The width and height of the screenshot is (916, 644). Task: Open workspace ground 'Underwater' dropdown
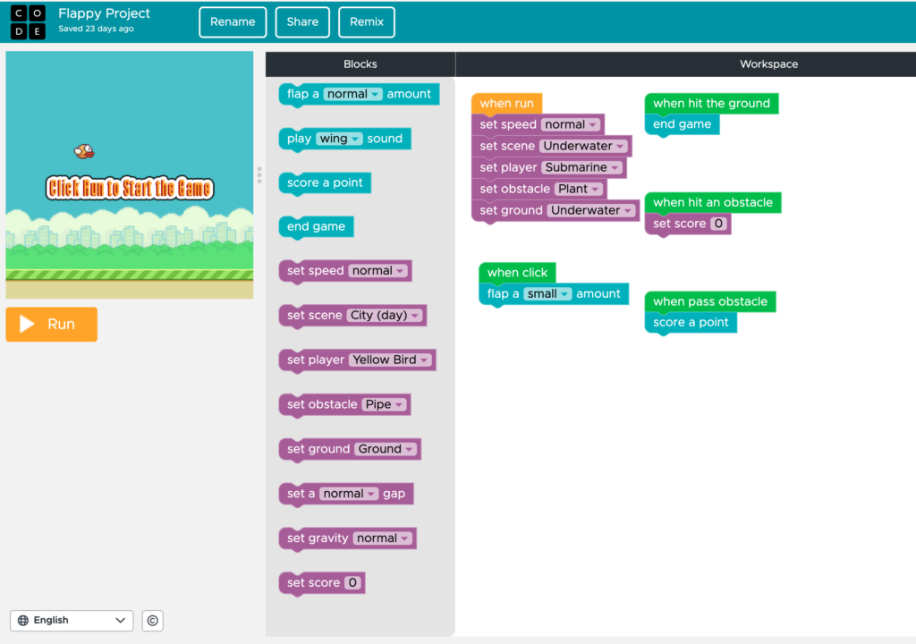tap(591, 210)
